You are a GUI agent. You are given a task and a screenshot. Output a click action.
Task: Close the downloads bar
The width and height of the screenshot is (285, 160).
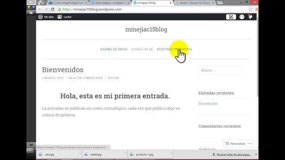256,154
